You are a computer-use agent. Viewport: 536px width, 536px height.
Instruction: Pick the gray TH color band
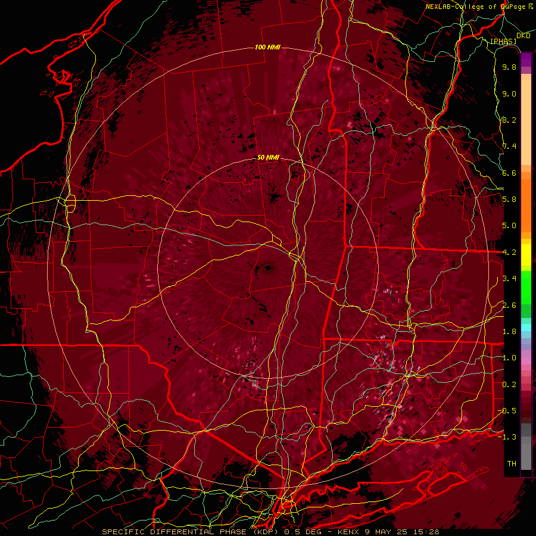(526, 456)
